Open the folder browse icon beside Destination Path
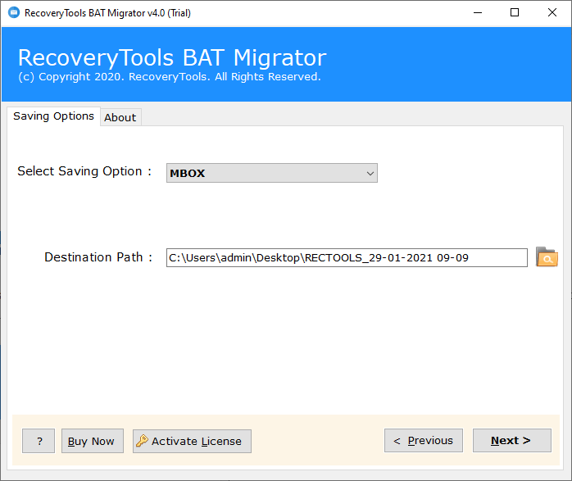The height and width of the screenshot is (481, 572). 547,257
